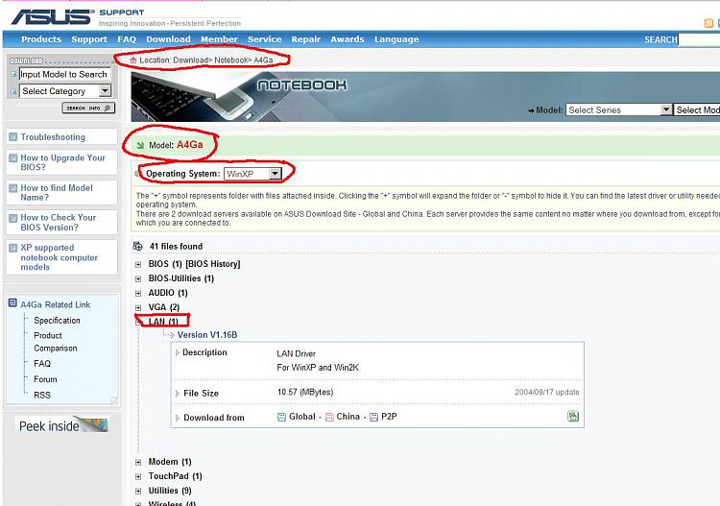Viewport: 720px width, 506px height.
Task: Open the Service menu
Action: click(265, 39)
